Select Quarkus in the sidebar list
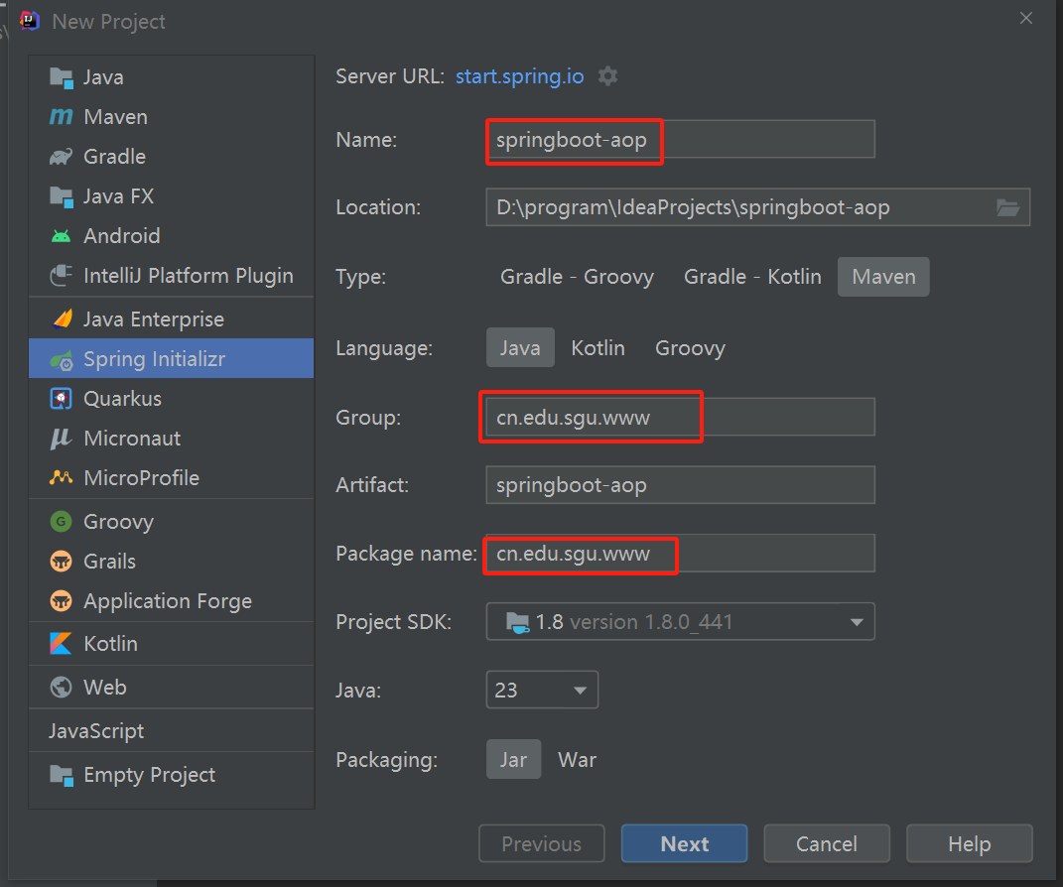 click(172, 399)
